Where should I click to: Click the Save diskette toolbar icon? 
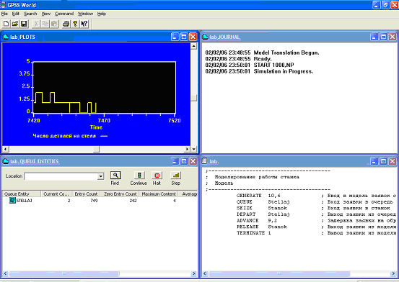coord(24,24)
